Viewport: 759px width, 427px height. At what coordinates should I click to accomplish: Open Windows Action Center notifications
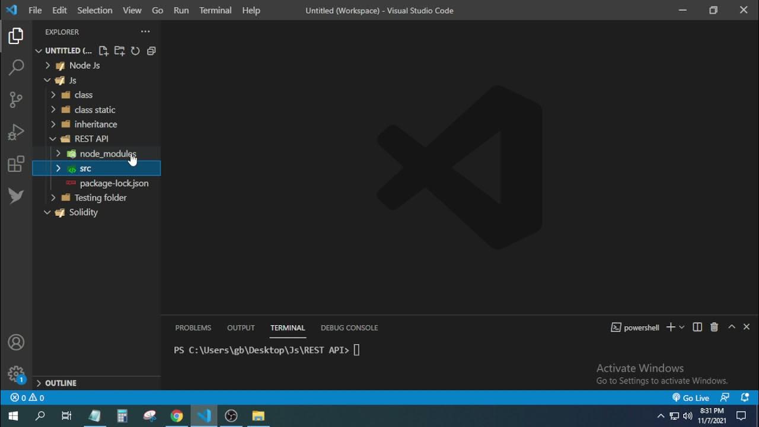741,416
